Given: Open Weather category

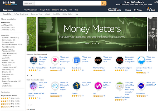Looking at the screenshot, I should pyautogui.click(x=7, y=86).
